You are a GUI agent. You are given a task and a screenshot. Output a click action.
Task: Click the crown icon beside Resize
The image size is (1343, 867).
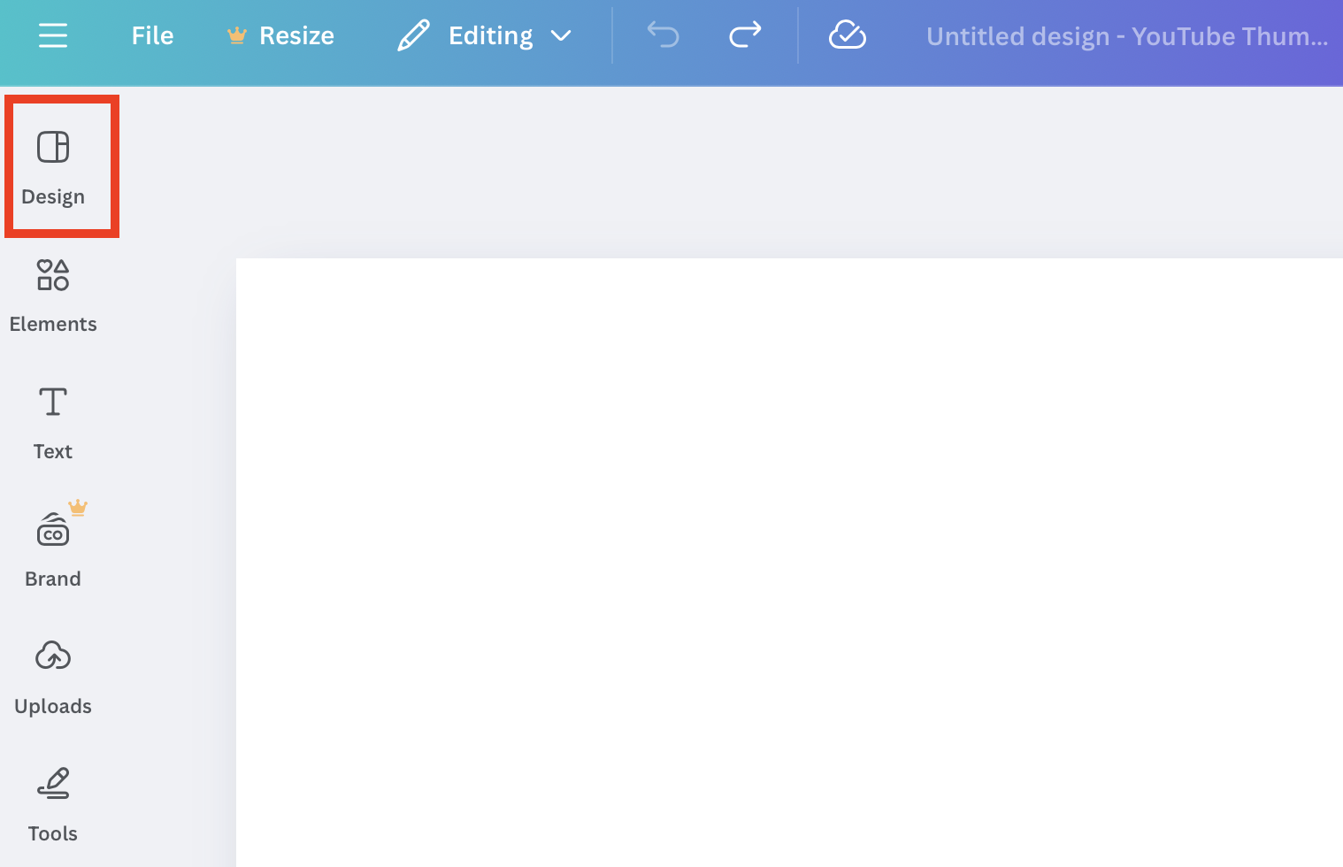pos(236,35)
